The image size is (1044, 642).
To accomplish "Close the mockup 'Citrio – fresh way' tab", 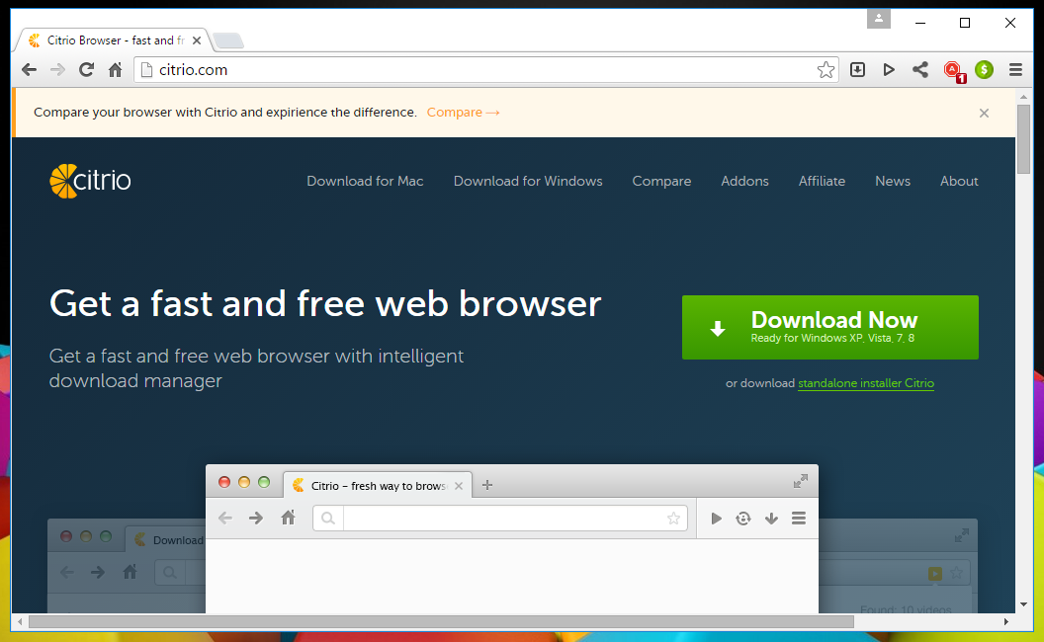I will (459, 486).
